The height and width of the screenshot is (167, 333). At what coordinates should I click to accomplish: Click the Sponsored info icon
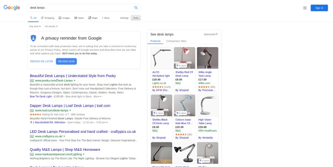(x=216, y=34)
